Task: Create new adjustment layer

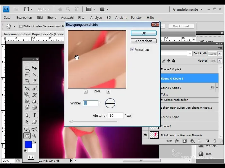Action: coord(192,141)
